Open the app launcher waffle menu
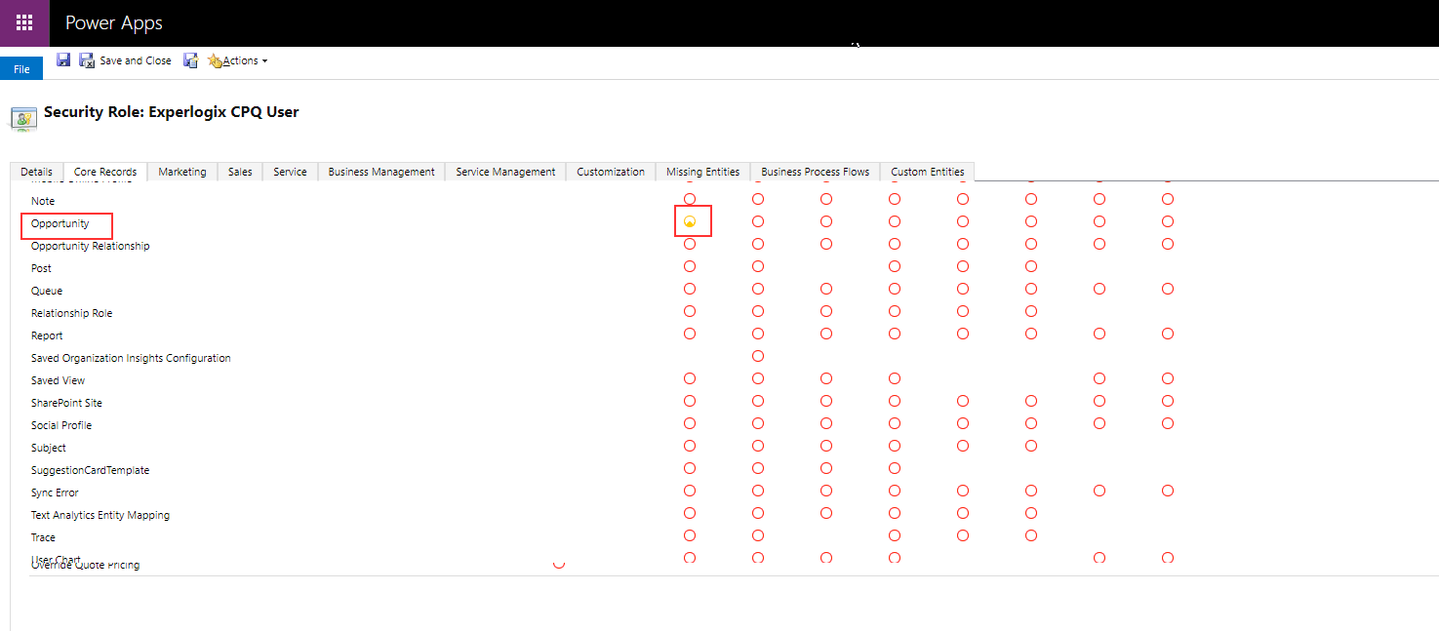Viewport: 1439px width, 631px height. pos(24,23)
